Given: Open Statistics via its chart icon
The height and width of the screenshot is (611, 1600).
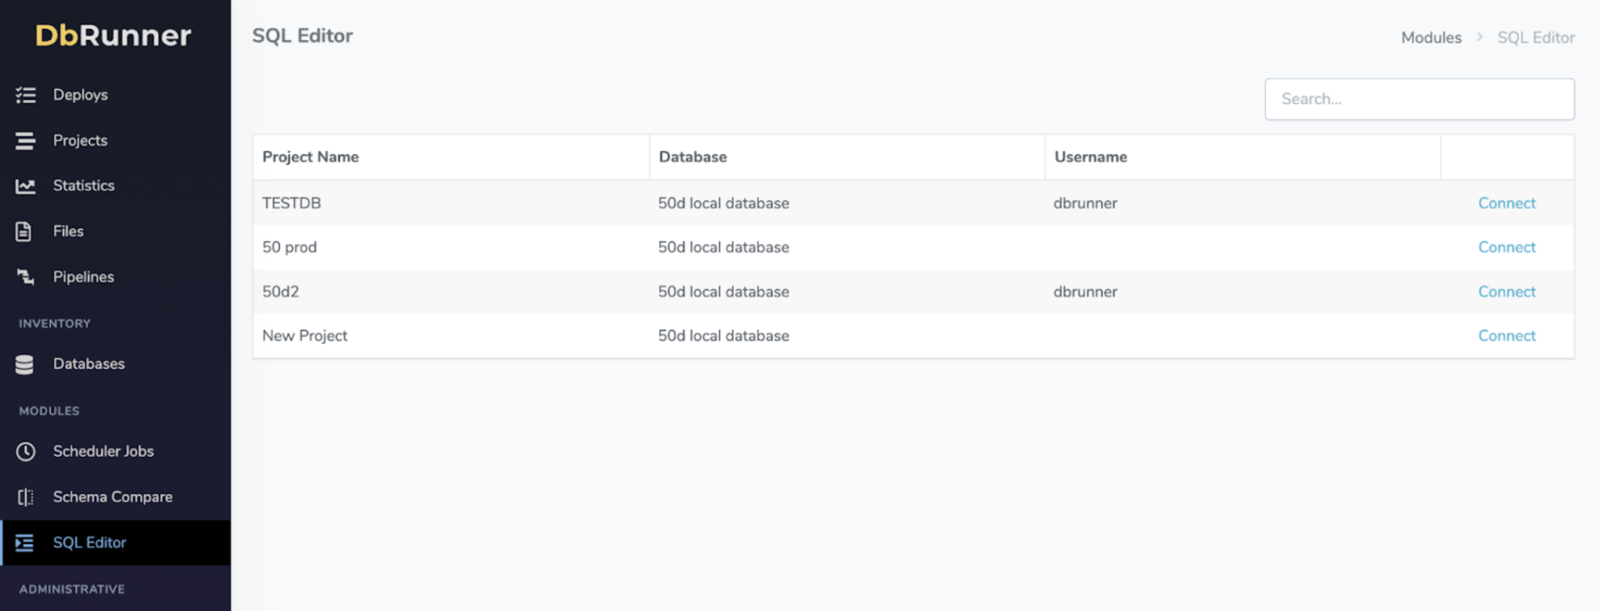Looking at the screenshot, I should pyautogui.click(x=26, y=186).
